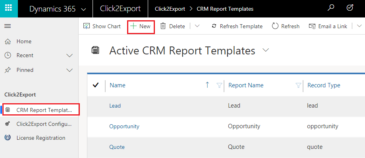
Task: Select the Click2Export app name
Action: coord(120,9)
